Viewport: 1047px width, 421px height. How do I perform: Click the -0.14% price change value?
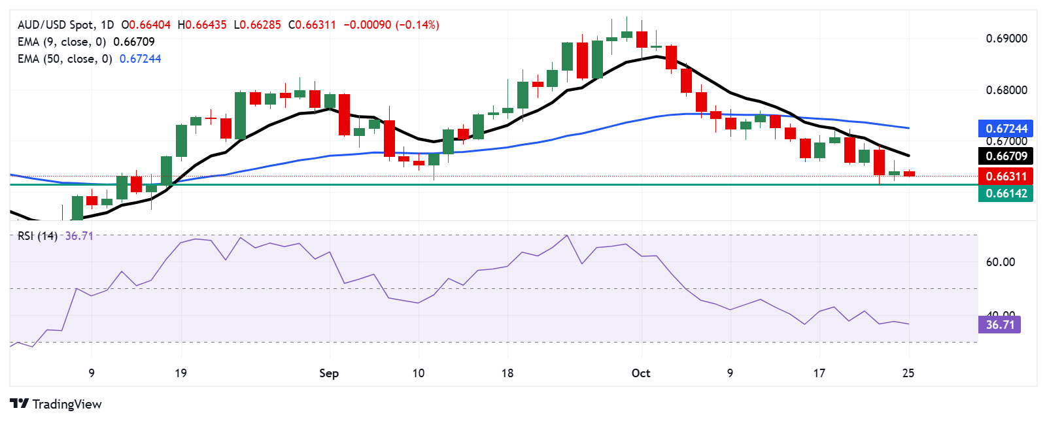pyautogui.click(x=417, y=25)
